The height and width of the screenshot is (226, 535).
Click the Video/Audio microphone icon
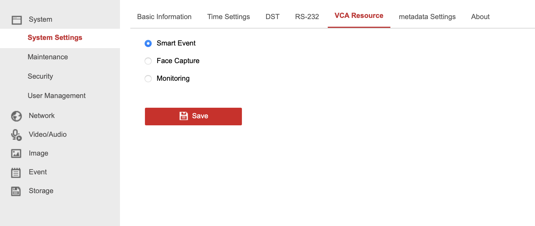tap(16, 135)
